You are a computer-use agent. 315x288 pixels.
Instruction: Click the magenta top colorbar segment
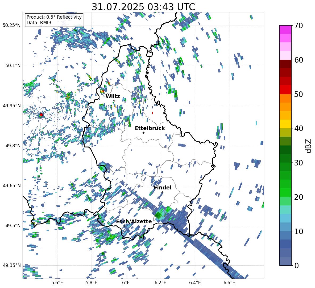click(285, 30)
